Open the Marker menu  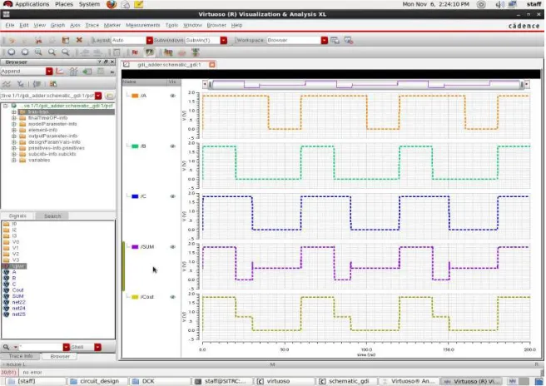point(112,25)
